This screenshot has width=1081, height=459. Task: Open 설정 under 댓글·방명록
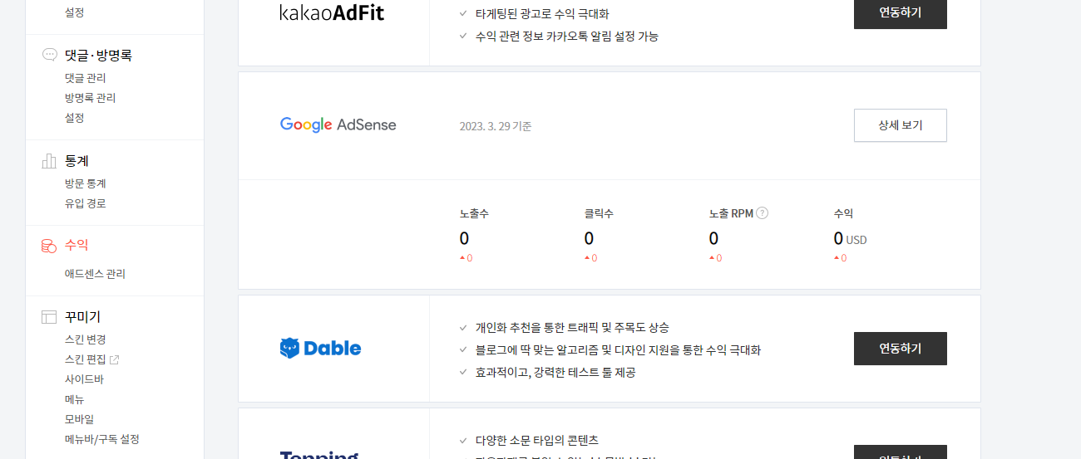point(74,118)
